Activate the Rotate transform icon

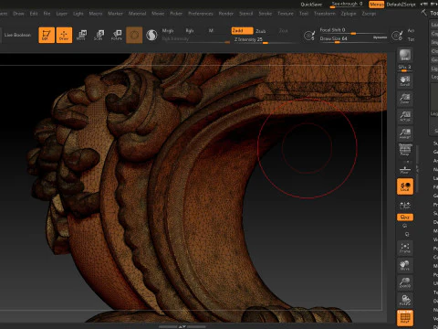point(117,35)
